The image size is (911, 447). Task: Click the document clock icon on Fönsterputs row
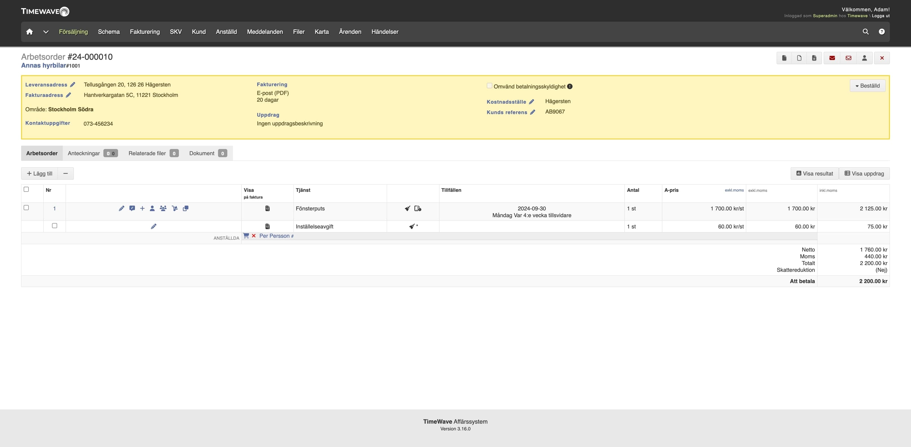click(x=418, y=208)
